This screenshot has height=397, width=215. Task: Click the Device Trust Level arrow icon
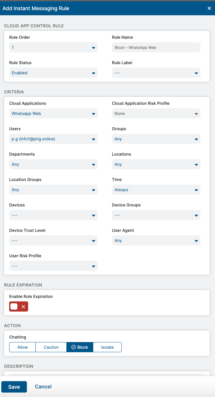pyautogui.click(x=94, y=241)
